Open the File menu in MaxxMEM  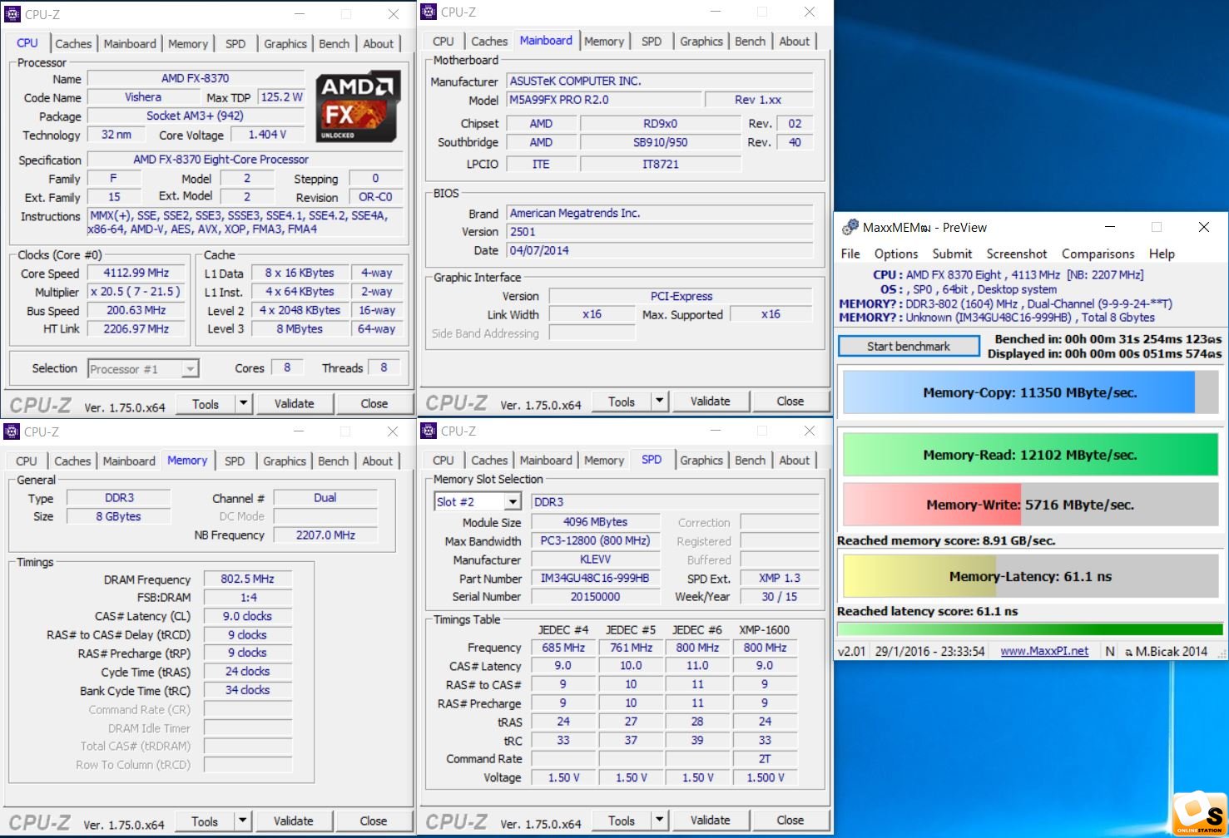850,254
